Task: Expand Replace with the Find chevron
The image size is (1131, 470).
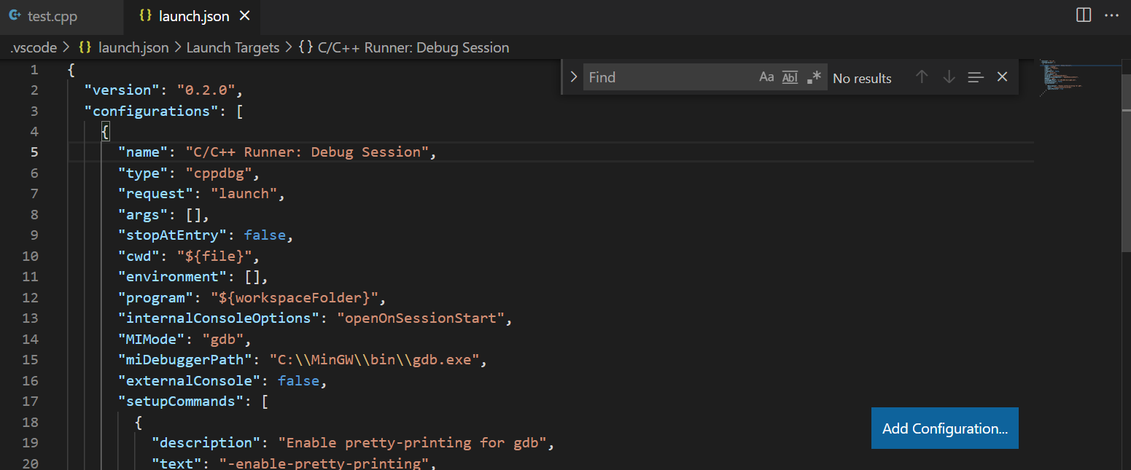Action: click(573, 77)
